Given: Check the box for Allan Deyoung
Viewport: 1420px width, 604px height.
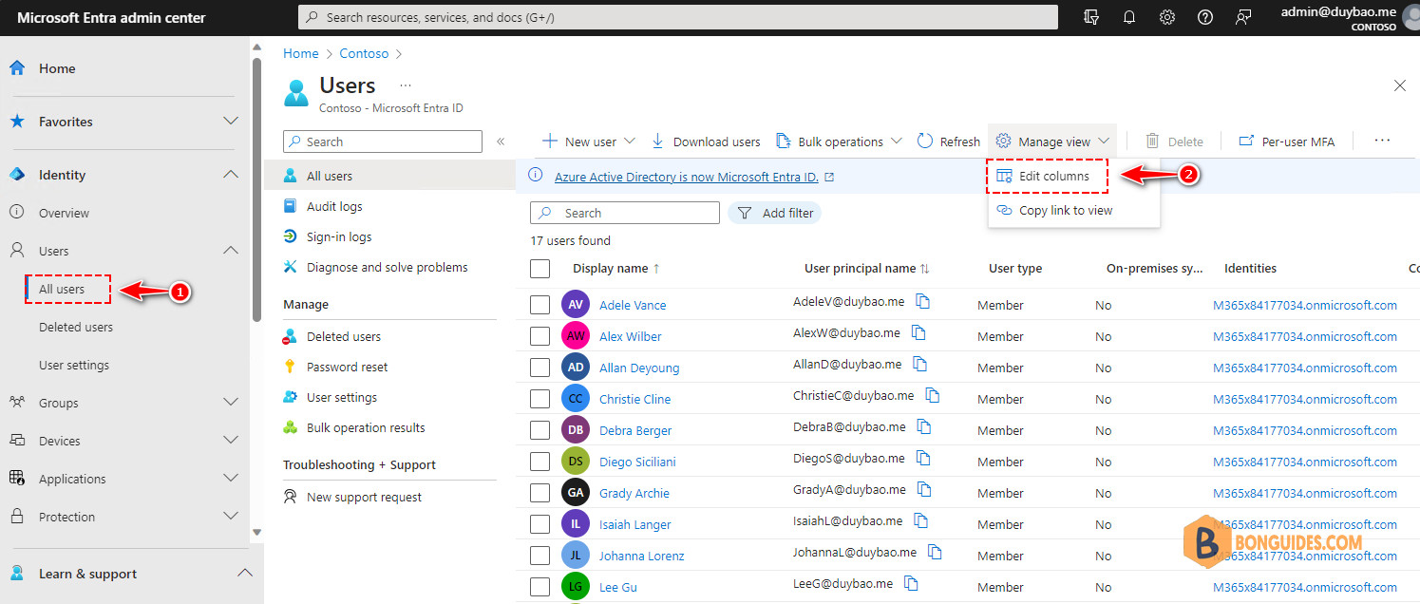Looking at the screenshot, I should [540, 368].
